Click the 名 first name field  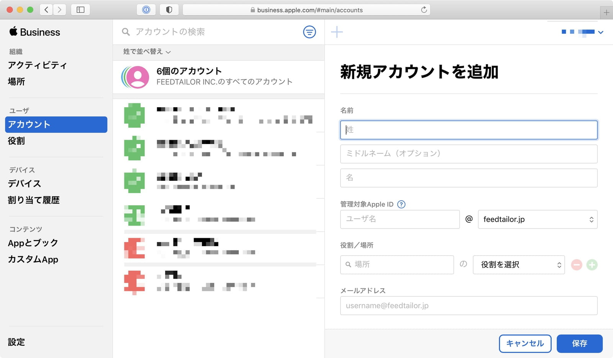click(x=469, y=178)
